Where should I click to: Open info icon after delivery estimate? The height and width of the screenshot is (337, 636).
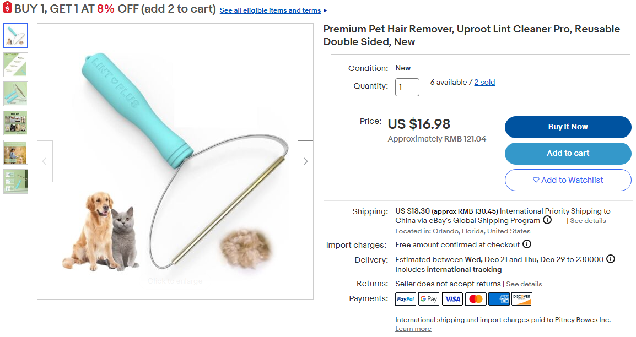[611, 259]
